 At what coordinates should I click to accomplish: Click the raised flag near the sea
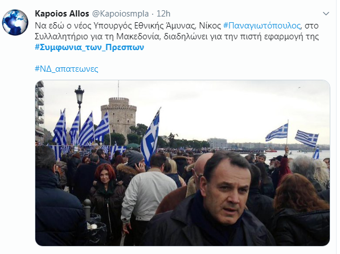(x=277, y=132)
